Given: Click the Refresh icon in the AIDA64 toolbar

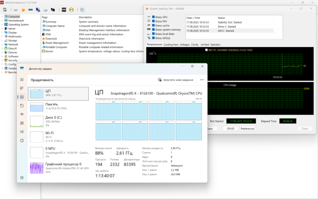Looking at the screenshot, I should [x=5, y=10].
